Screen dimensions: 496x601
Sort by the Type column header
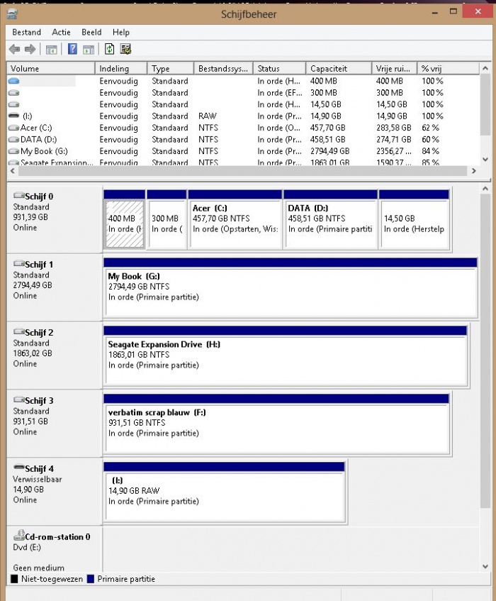[x=170, y=69]
